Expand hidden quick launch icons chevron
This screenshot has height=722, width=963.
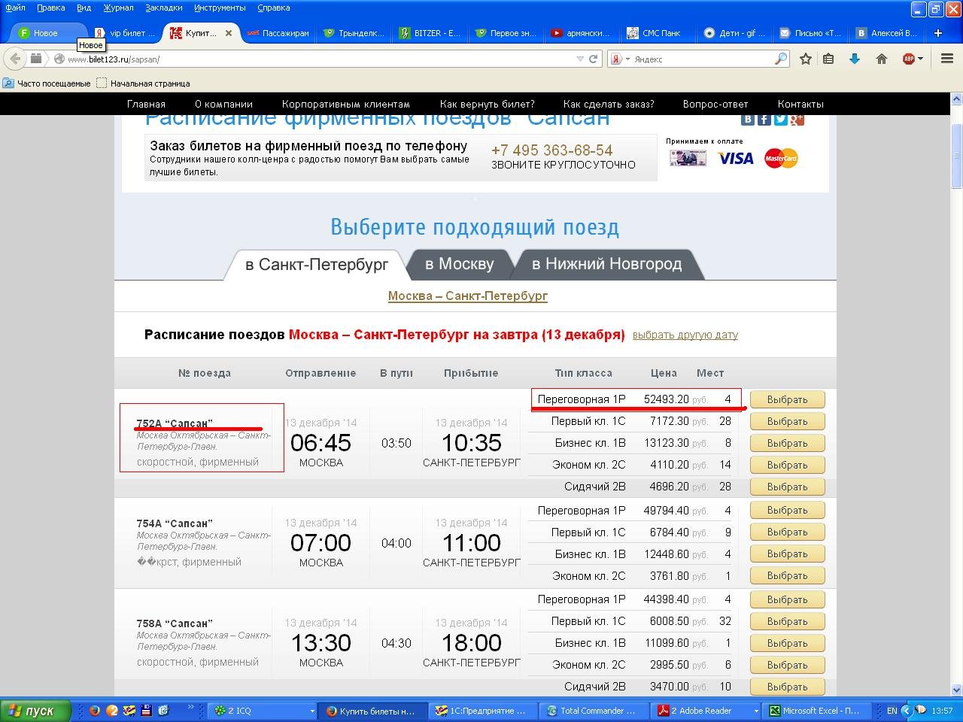pos(190,707)
